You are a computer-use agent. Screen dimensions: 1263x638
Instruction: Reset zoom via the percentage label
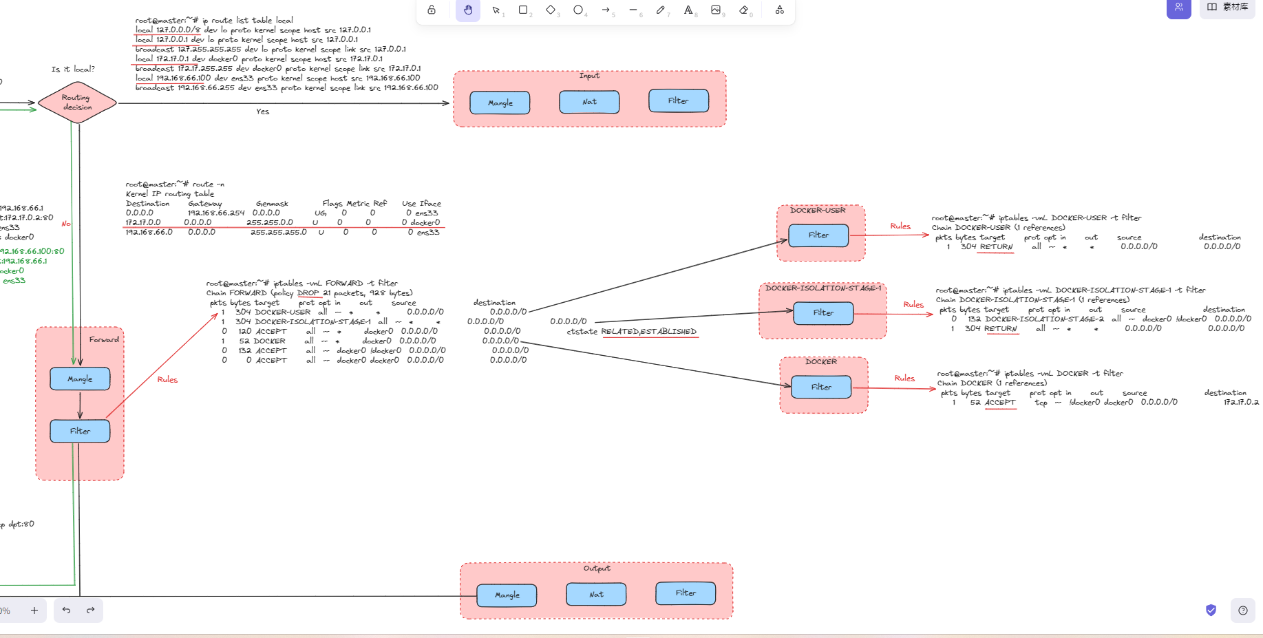(6, 611)
